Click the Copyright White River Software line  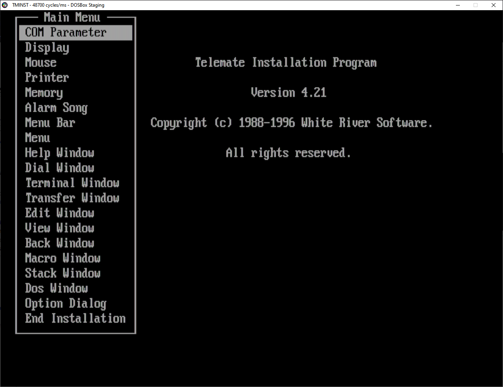pyautogui.click(x=292, y=123)
